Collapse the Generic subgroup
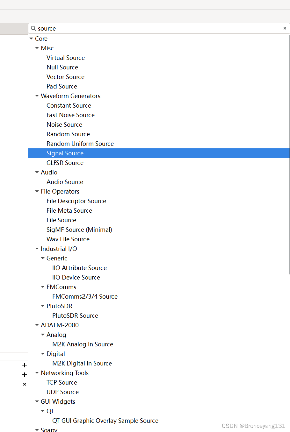 pos(43,258)
